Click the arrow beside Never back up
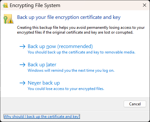The image size is (150, 122). point(22,83)
